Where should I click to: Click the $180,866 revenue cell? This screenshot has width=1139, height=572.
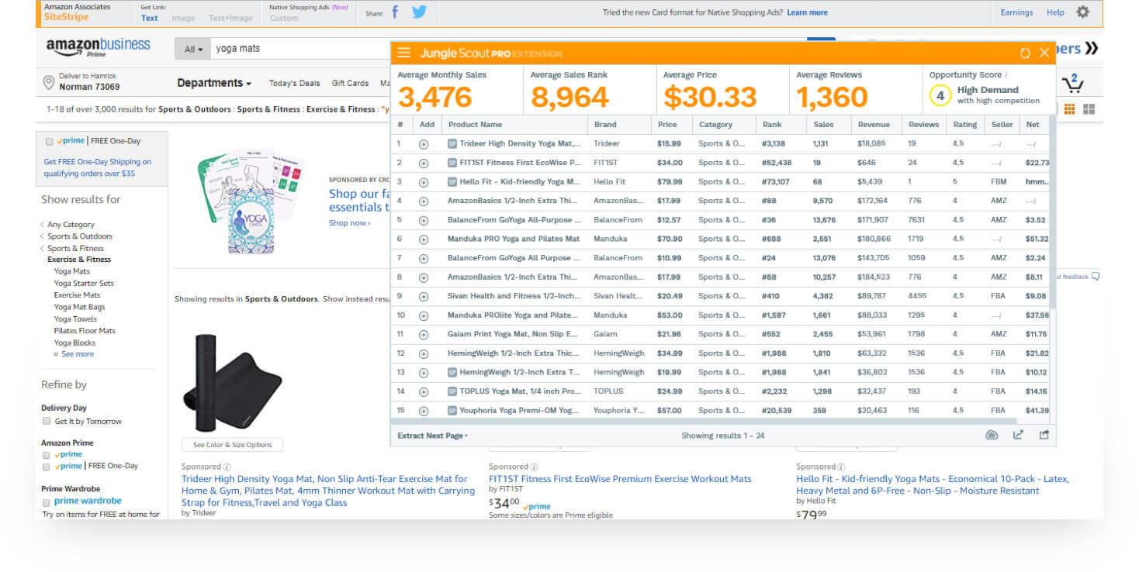pyautogui.click(x=874, y=239)
